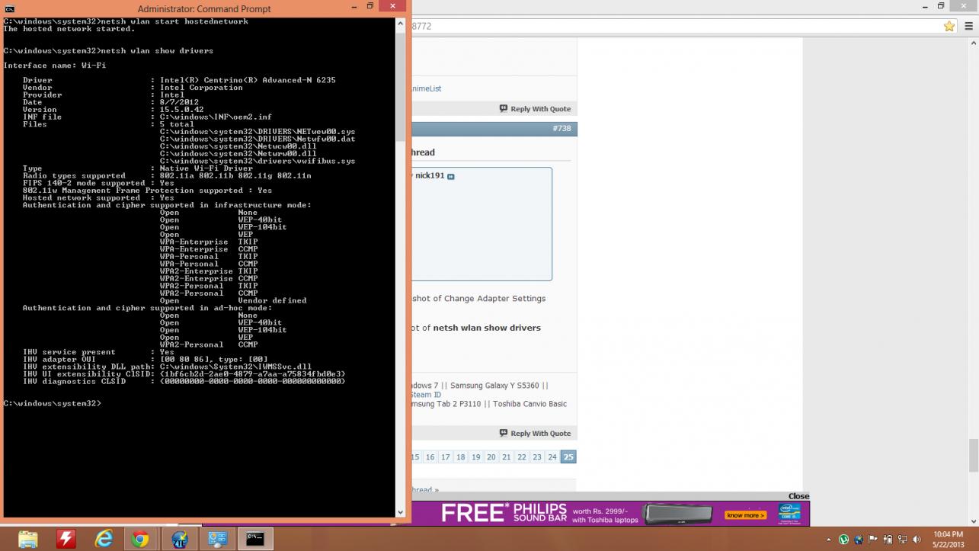Image resolution: width=979 pixels, height=551 pixels.
Task: Close the Philips sound bar advertisement
Action: coord(798,496)
